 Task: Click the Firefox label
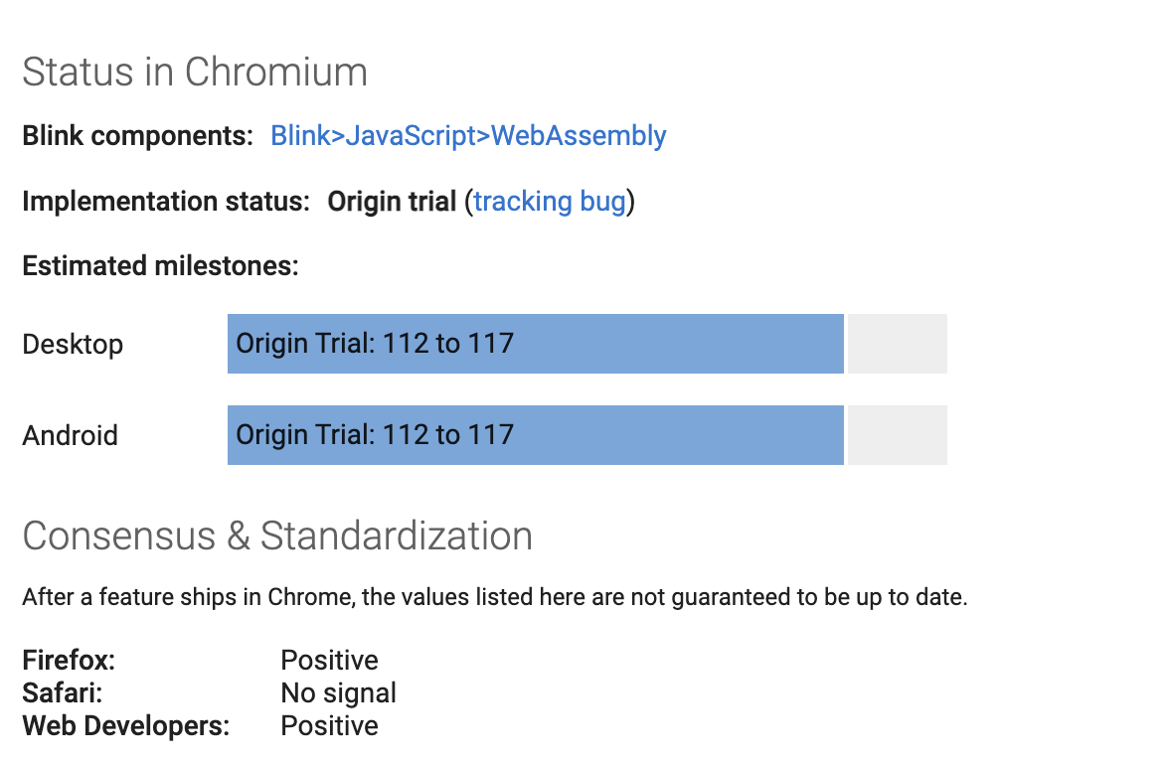coord(69,660)
